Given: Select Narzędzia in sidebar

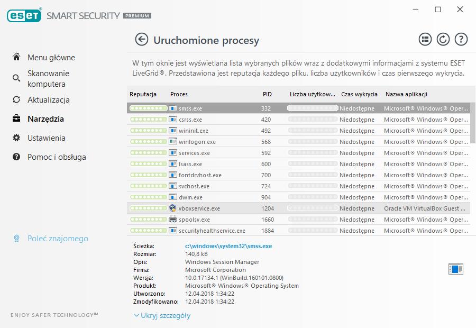Looking at the screenshot, I should pos(45,119).
